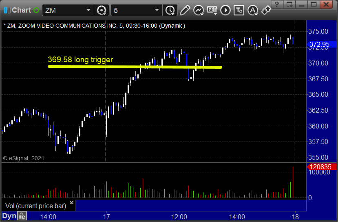Minimize the chart window
Screen dimensions: 338x222
302,4
